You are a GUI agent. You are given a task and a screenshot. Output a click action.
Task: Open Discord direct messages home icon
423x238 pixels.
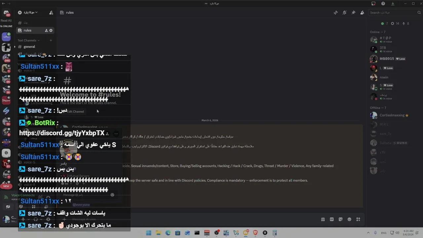(6, 13)
